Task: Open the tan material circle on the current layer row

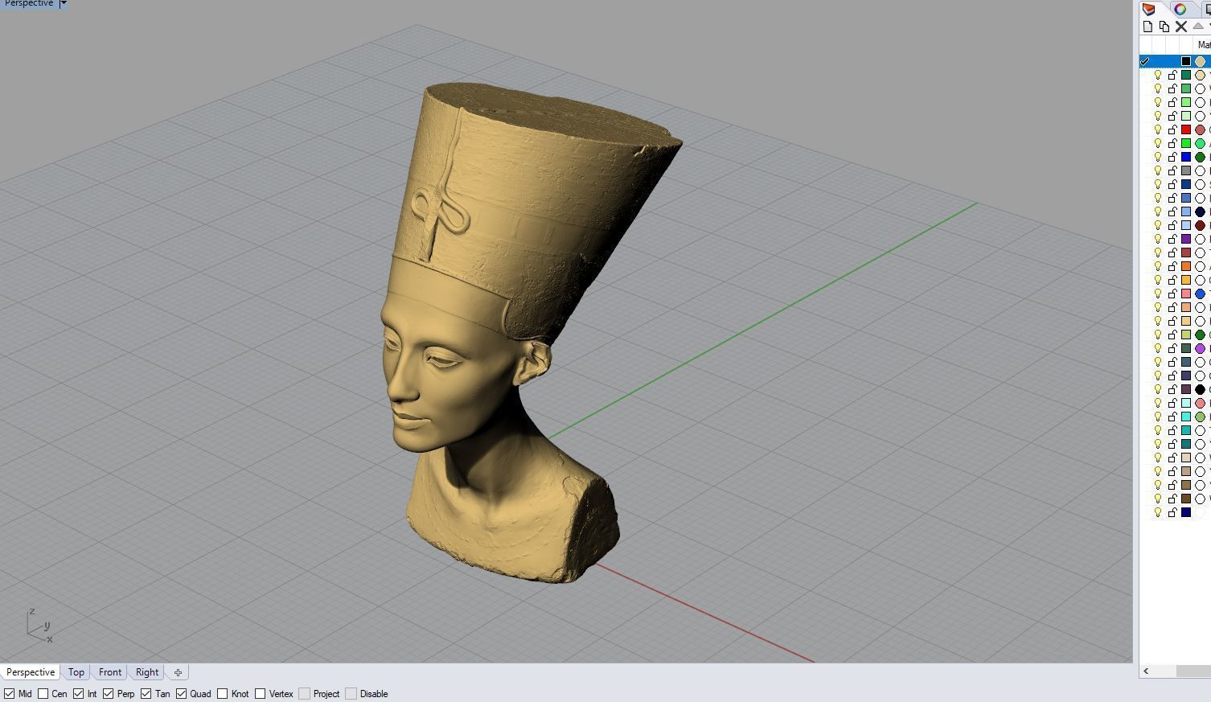Action: point(1200,61)
